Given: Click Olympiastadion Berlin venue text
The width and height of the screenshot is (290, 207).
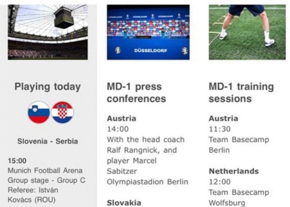Looking at the screenshot, I should pos(147,182).
